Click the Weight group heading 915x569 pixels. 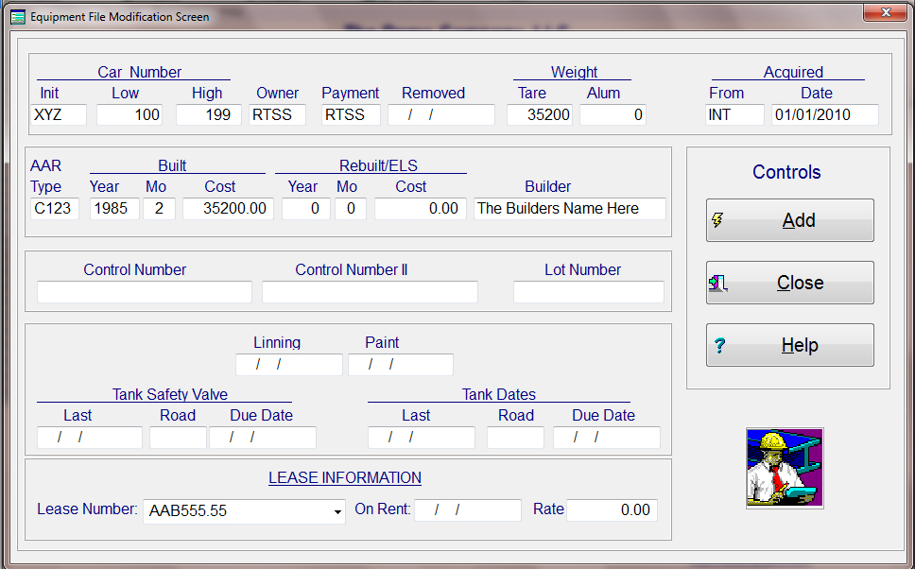coord(574,73)
